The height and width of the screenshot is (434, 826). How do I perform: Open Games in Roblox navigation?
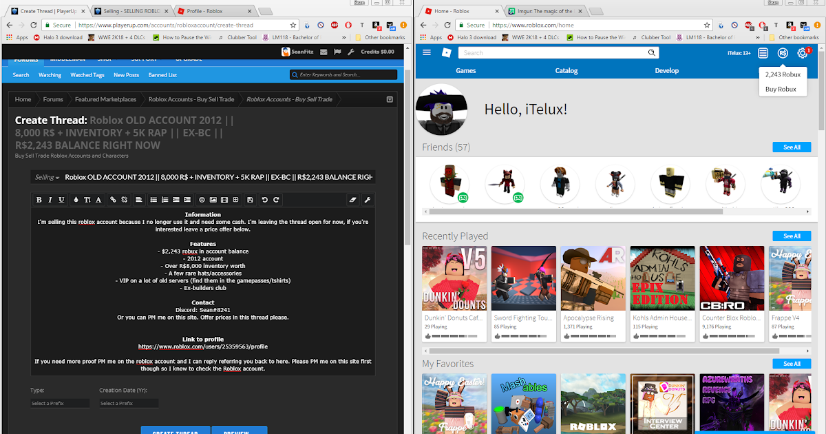pyautogui.click(x=466, y=71)
